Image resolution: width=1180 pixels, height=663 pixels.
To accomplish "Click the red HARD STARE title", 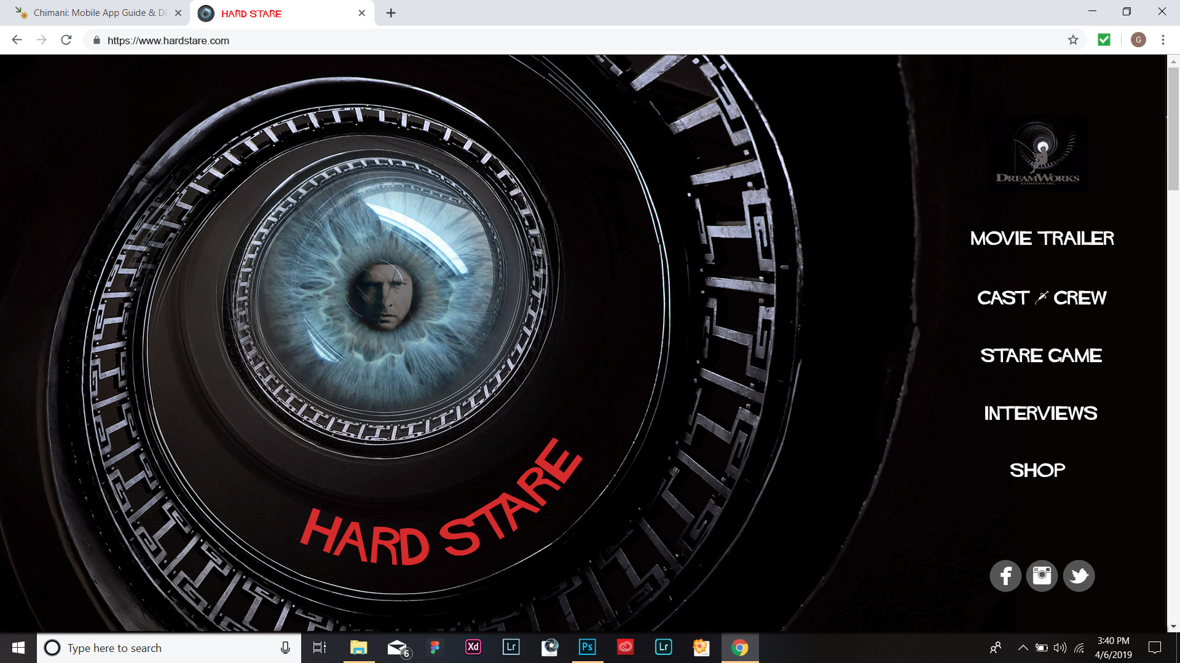I will pos(441,502).
